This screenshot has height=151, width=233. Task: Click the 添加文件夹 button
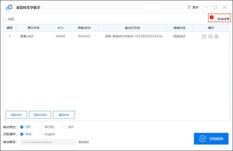(40, 115)
